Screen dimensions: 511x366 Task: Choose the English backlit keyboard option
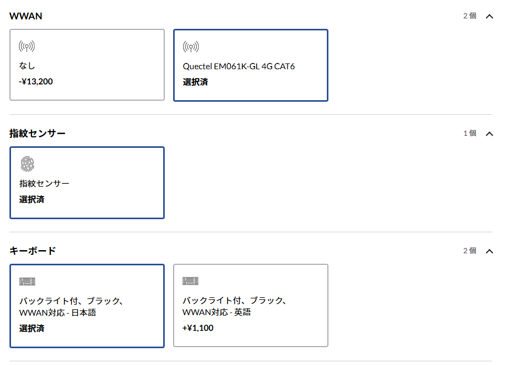pos(251,305)
